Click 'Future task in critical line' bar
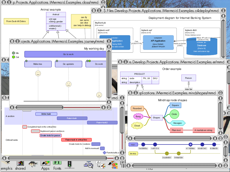The image size is (230, 172). point(76,140)
